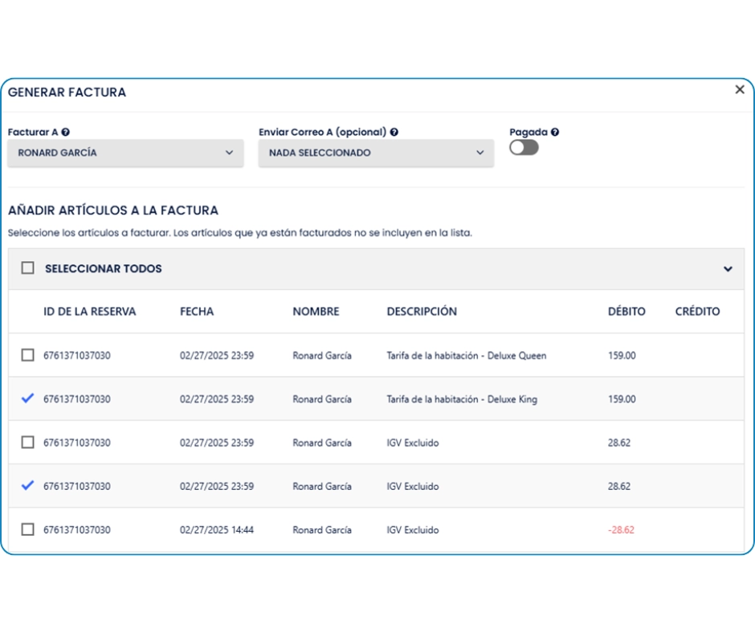Click the red -28.62 debit amount

621,530
